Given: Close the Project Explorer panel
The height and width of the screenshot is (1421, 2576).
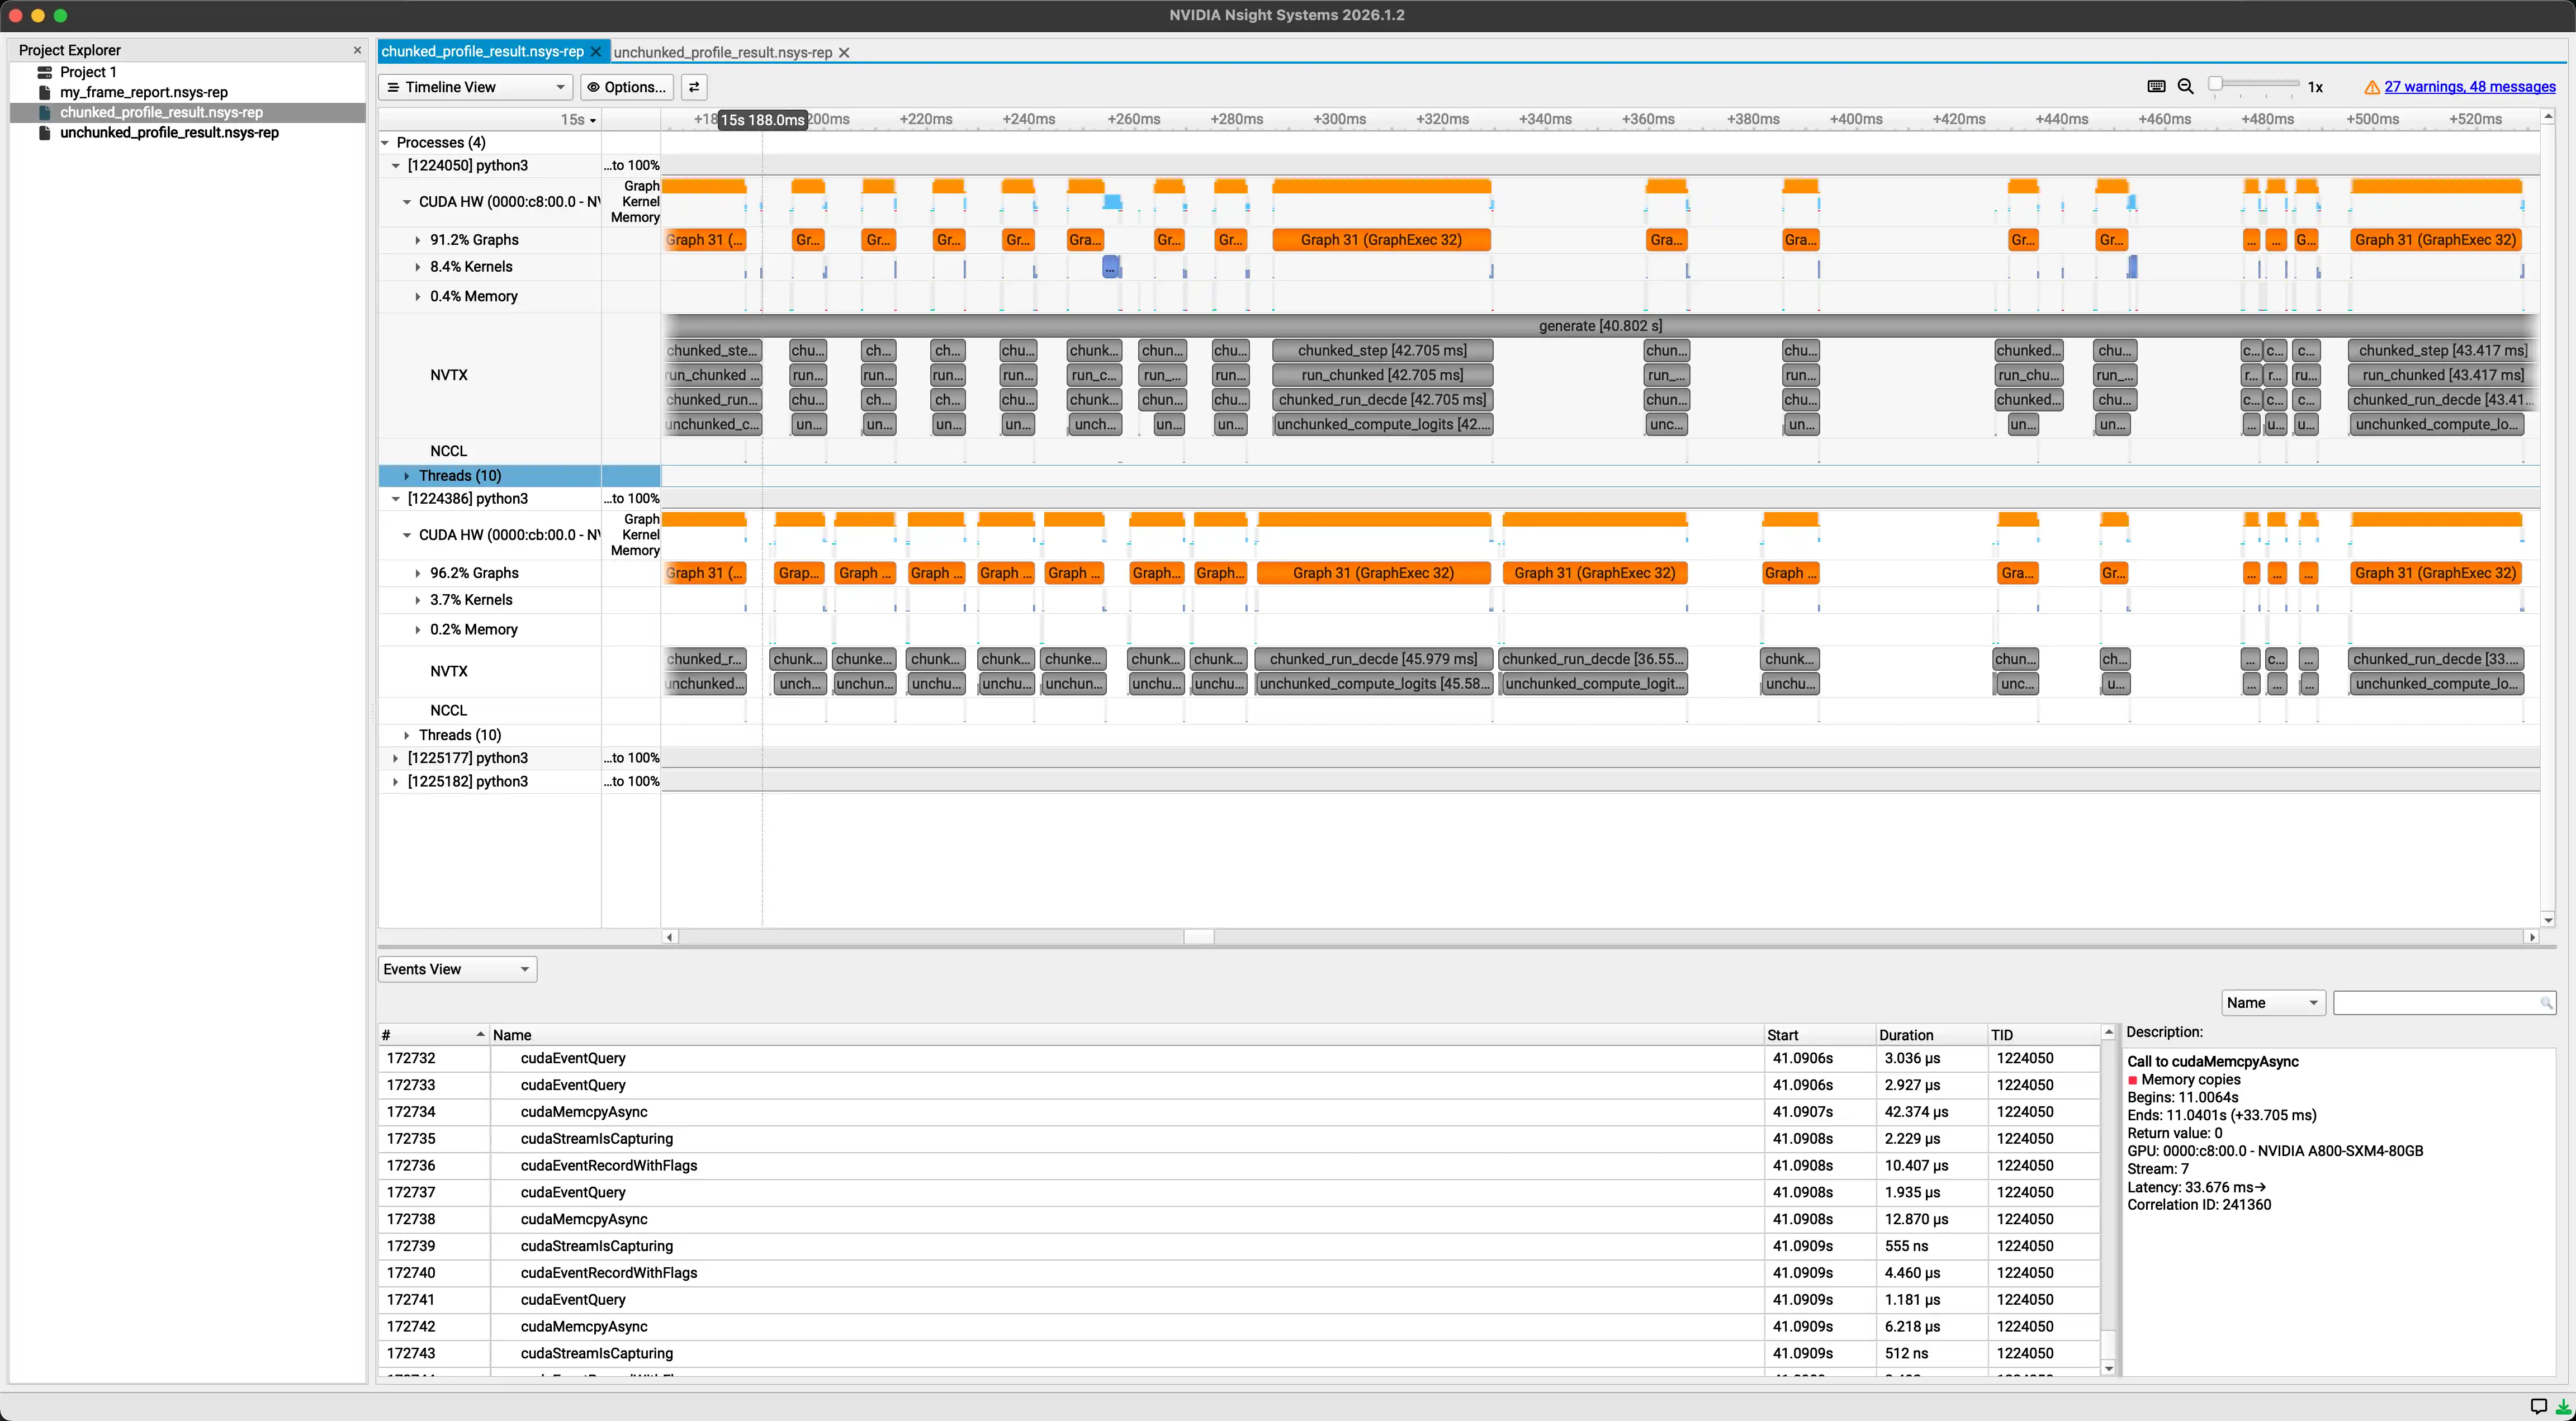Looking at the screenshot, I should pyautogui.click(x=357, y=50).
